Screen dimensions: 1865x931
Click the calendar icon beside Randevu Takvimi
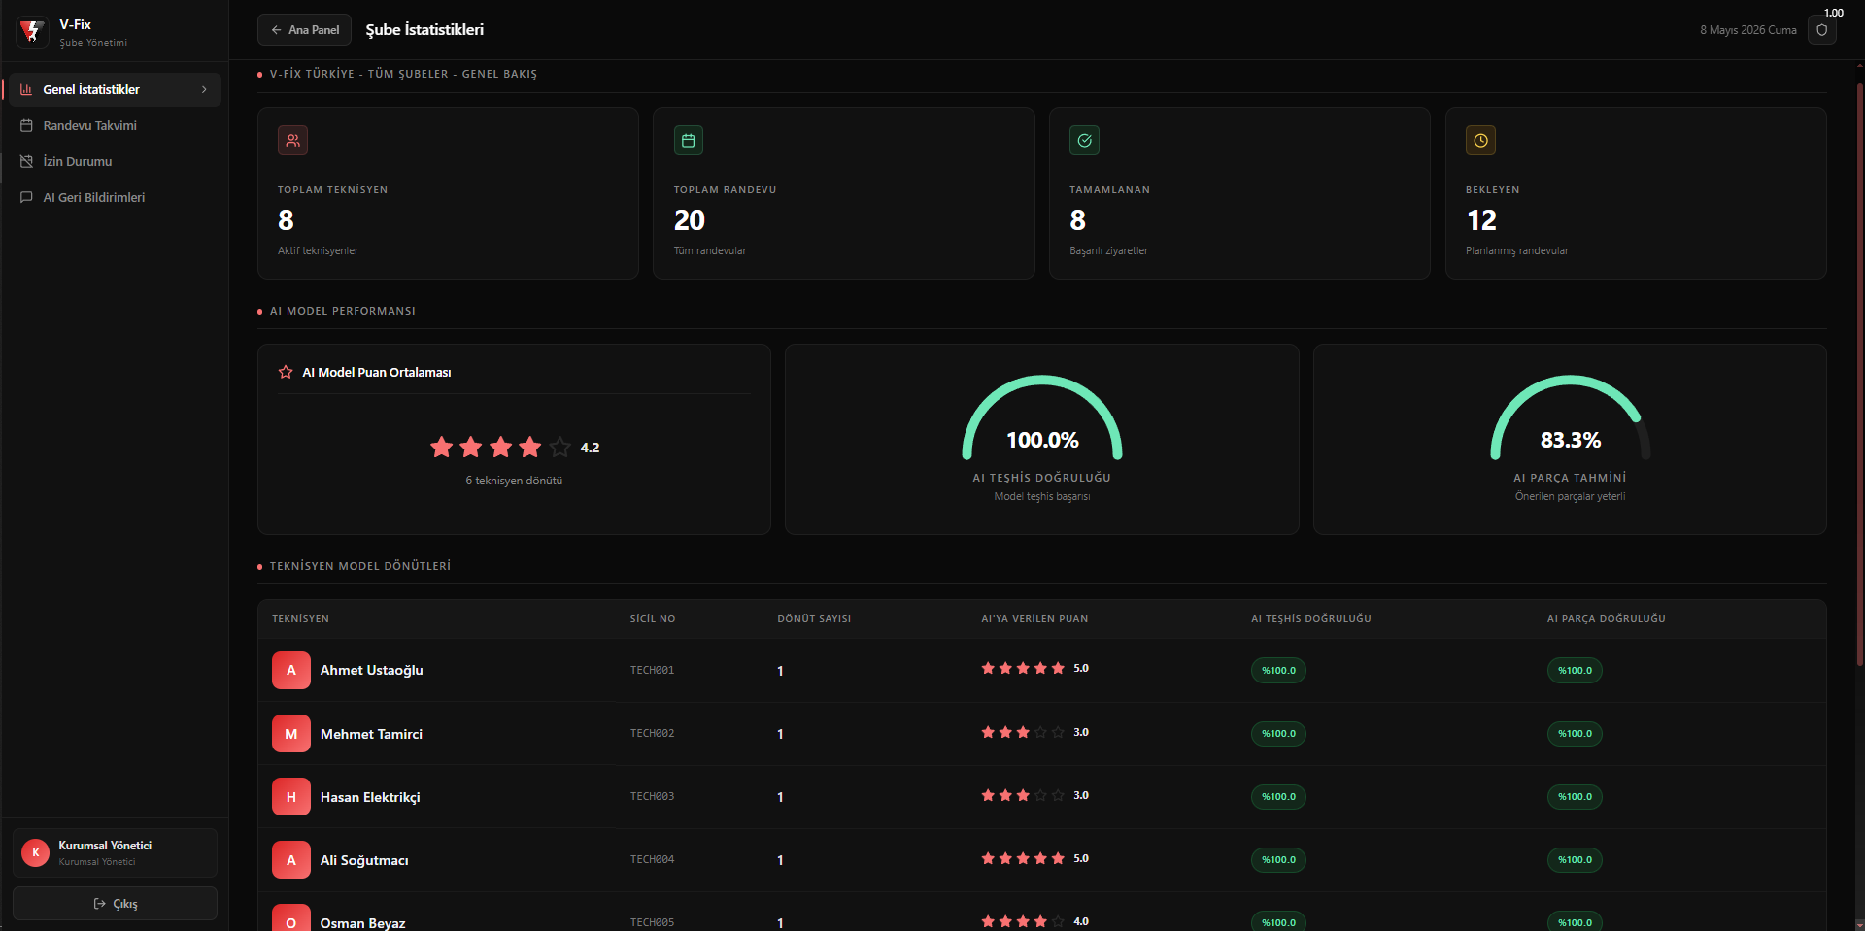point(26,125)
